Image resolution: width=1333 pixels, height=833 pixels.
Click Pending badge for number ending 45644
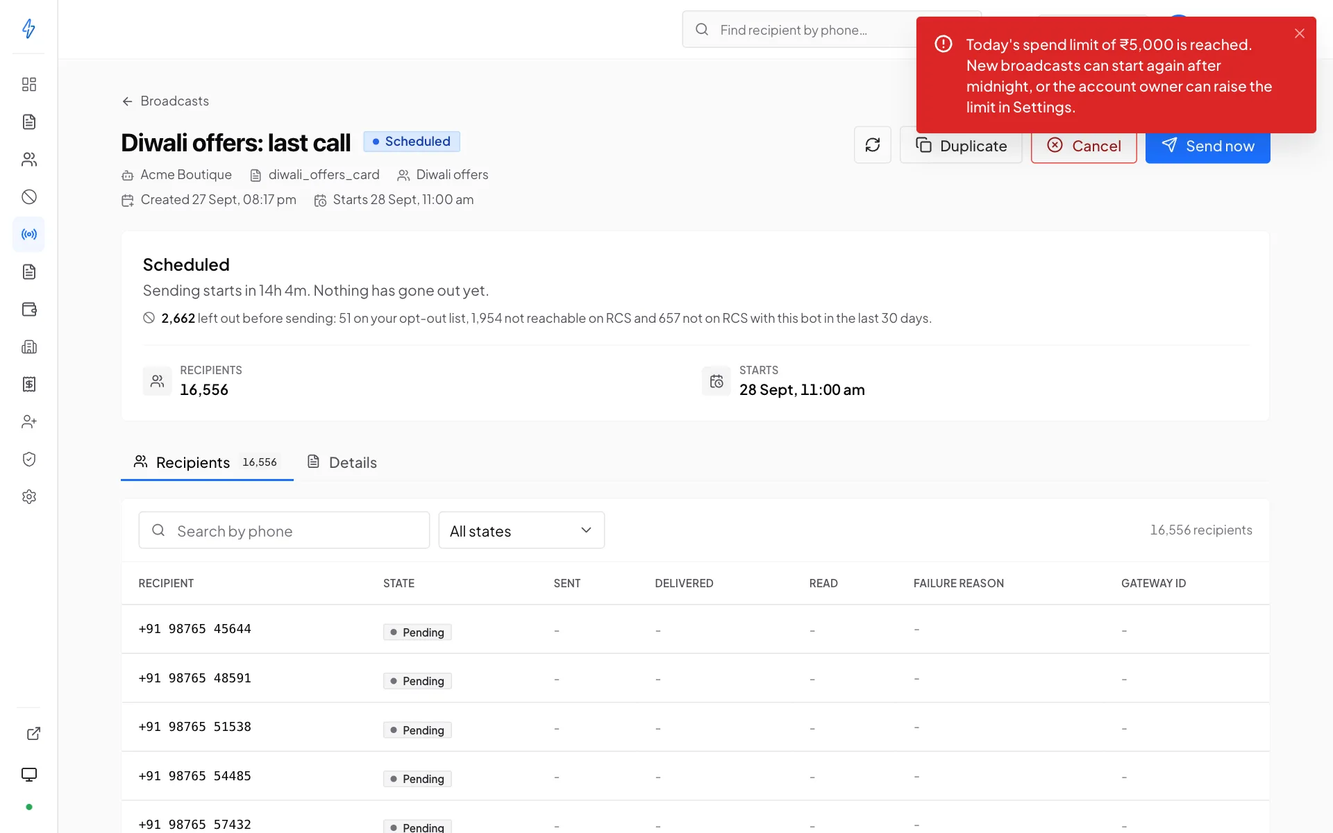(x=417, y=632)
